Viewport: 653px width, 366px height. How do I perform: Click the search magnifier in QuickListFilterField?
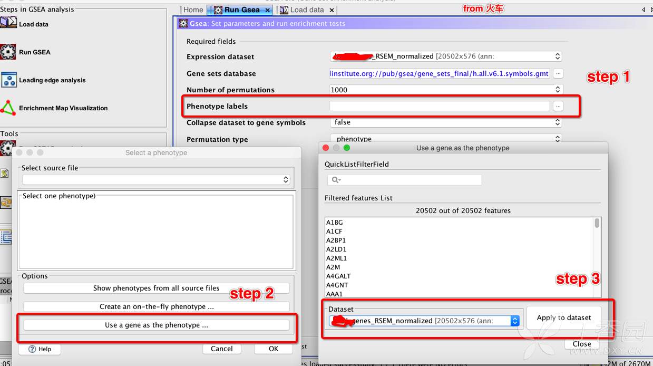pyautogui.click(x=335, y=180)
